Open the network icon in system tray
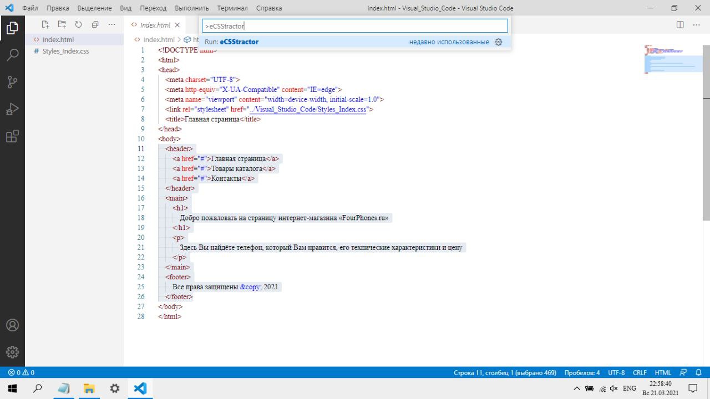710x399 pixels. (x=602, y=388)
